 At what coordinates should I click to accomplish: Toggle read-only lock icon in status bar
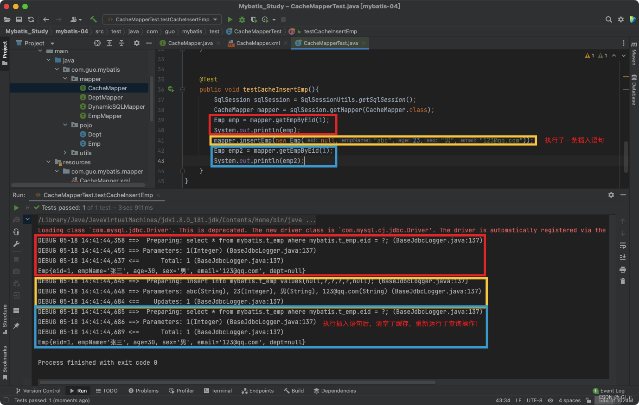(588, 400)
